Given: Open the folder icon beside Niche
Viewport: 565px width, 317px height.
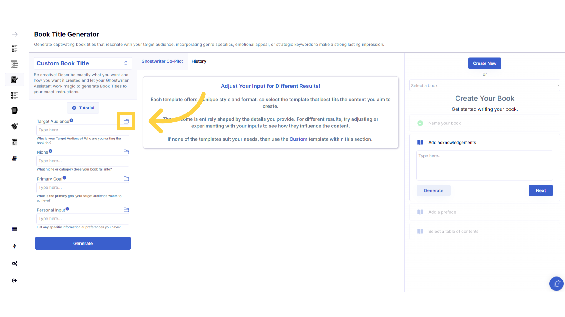Looking at the screenshot, I should tap(126, 152).
